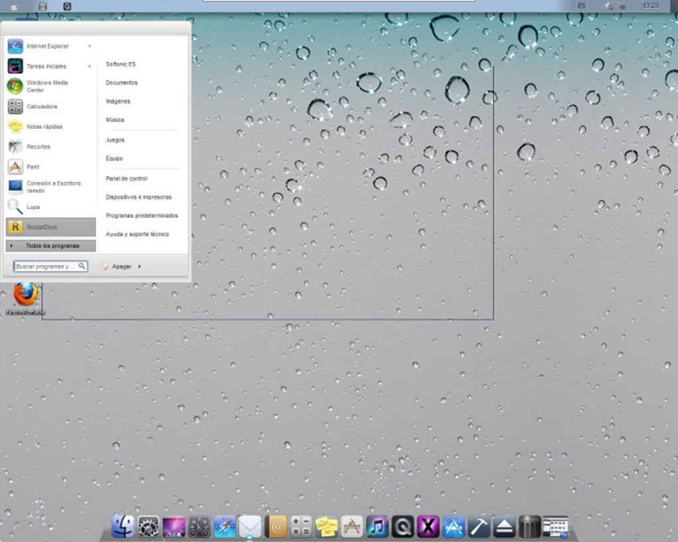This screenshot has height=542, width=678.
Task: Click the Apple logo in top bar
Action: click(14, 7)
